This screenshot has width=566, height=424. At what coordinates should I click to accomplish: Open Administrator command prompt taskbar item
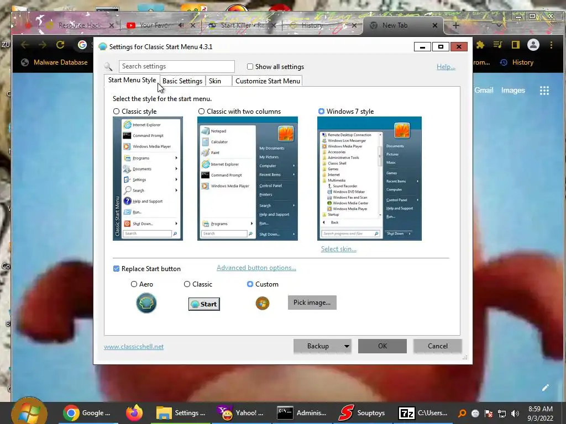302,413
